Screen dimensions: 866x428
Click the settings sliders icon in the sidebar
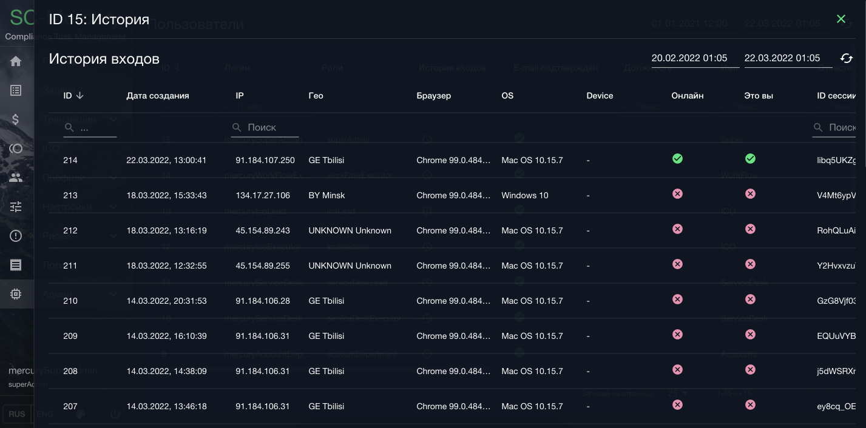tap(16, 207)
